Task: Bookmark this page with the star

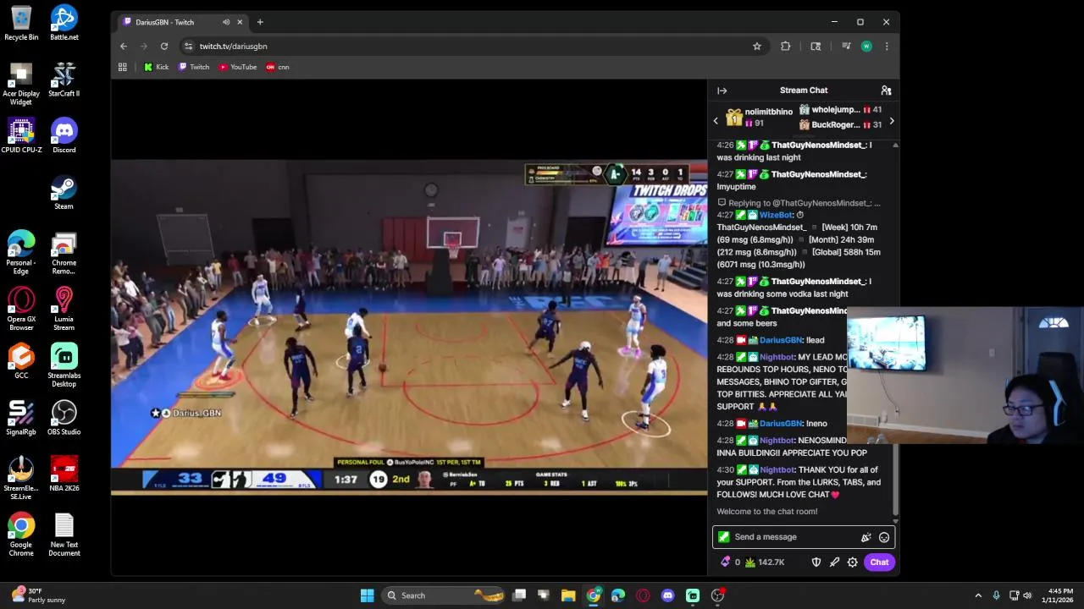Action: pos(757,47)
